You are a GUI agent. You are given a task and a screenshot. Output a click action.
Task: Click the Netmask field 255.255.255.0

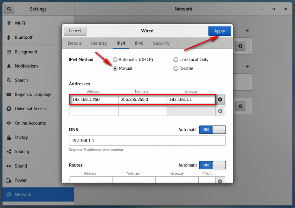(x=142, y=99)
